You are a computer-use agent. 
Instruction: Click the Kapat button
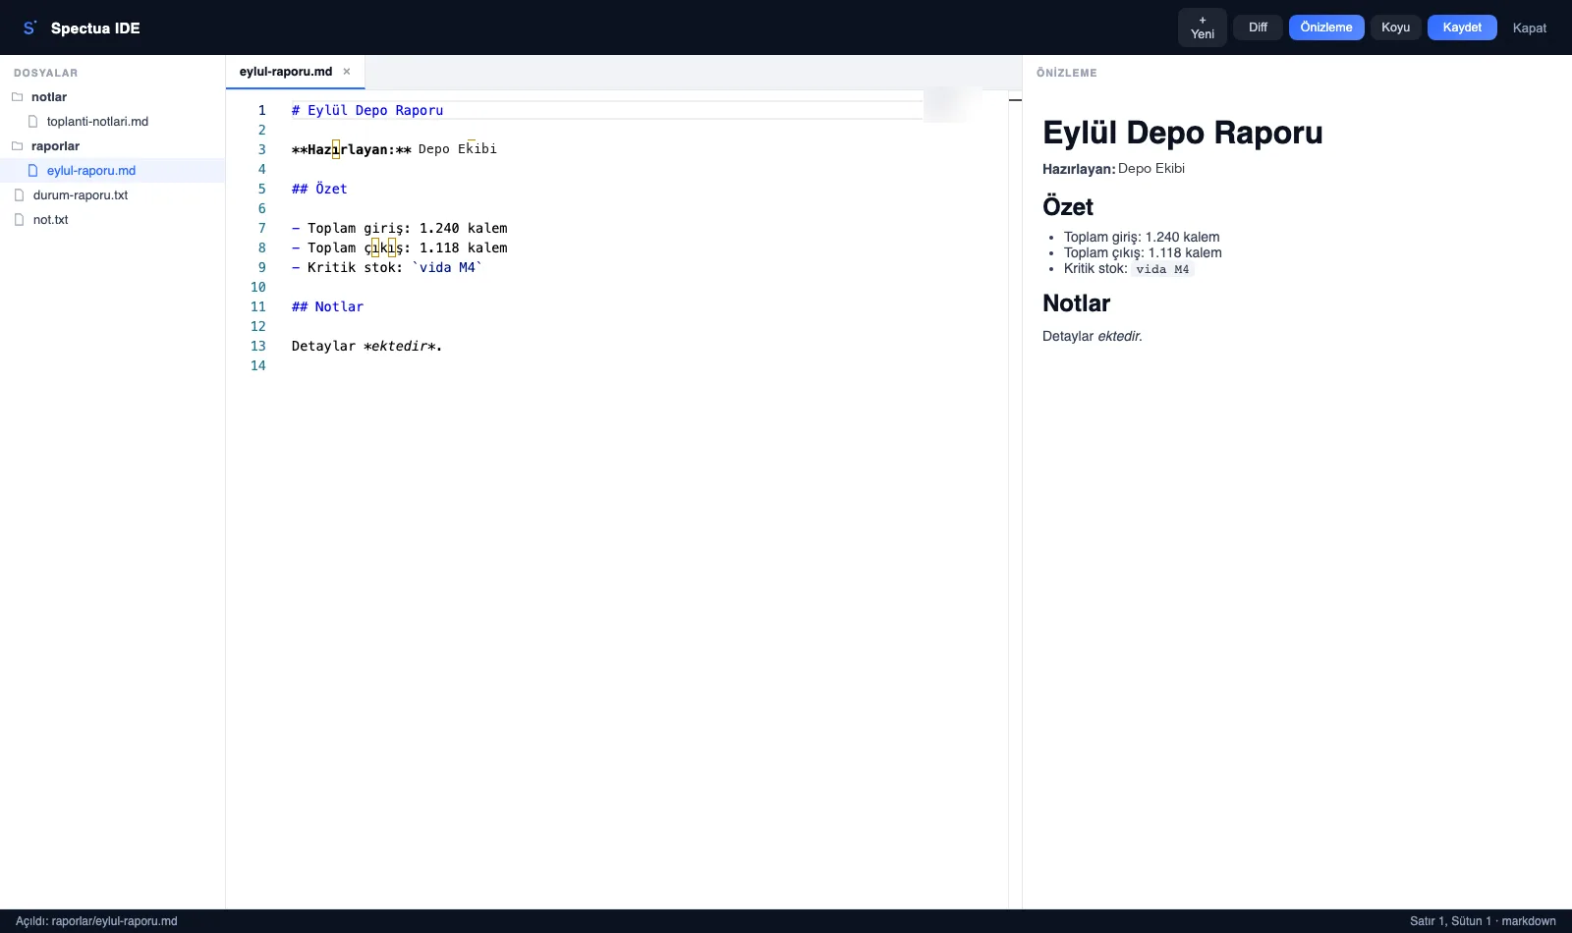pos(1530,27)
